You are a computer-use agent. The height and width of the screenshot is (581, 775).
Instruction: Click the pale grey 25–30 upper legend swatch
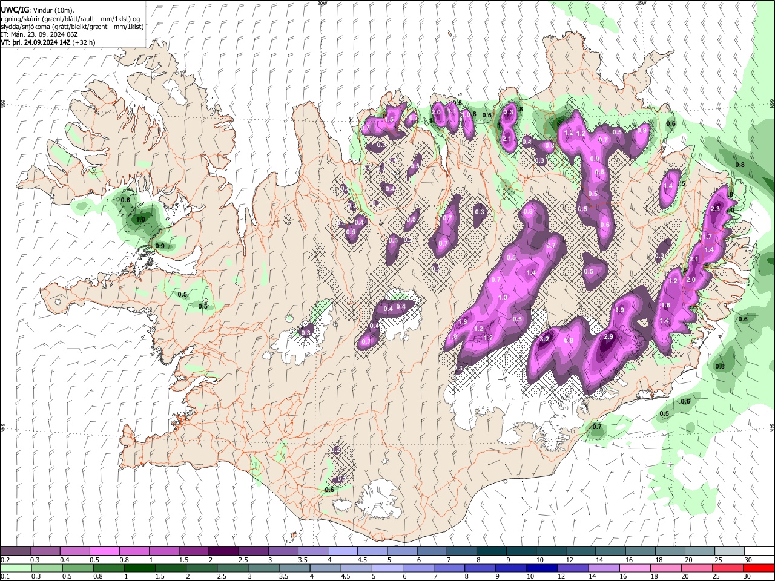pyautogui.click(x=730, y=551)
